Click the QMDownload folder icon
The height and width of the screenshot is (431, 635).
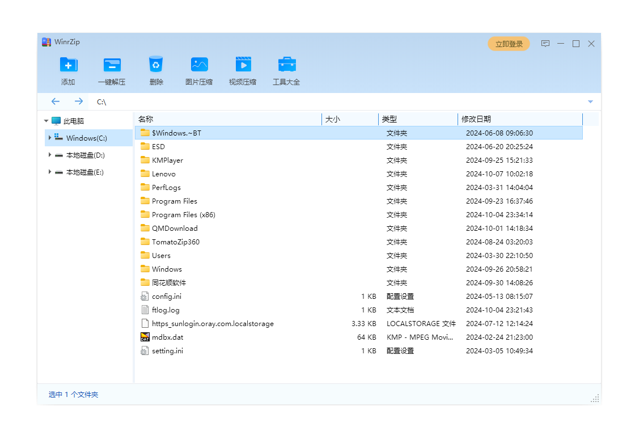click(x=145, y=227)
